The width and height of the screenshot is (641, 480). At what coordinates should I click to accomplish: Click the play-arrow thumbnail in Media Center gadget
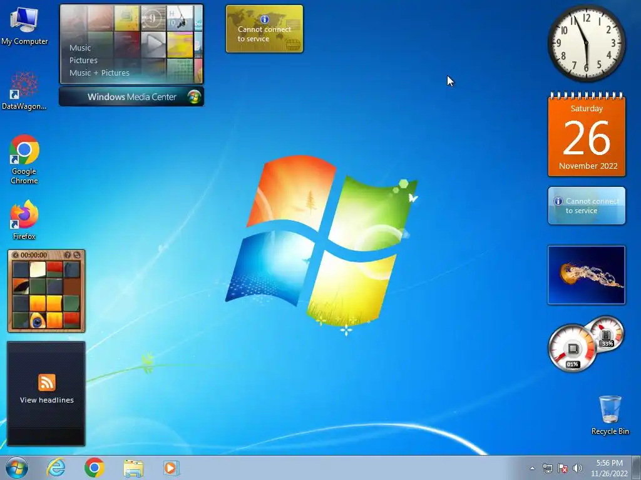(x=154, y=44)
